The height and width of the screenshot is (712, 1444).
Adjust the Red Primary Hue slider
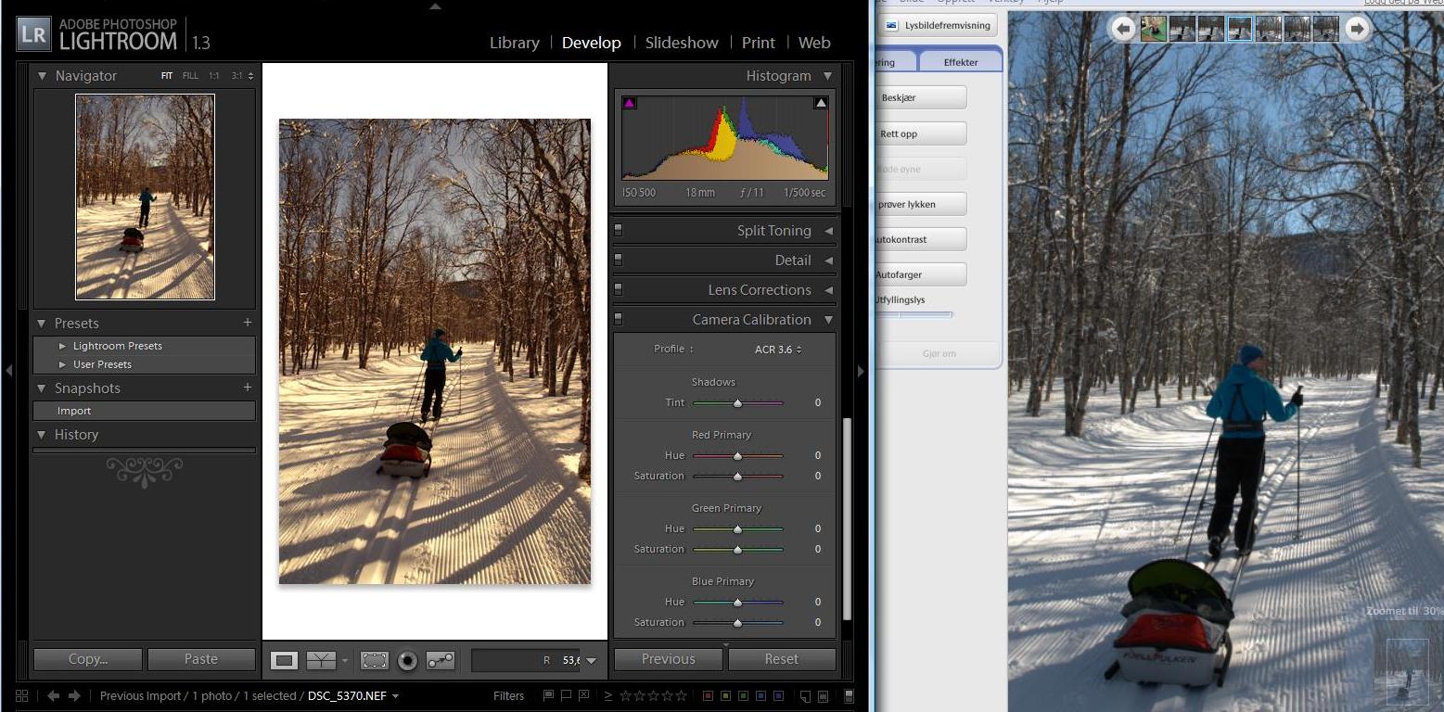pos(738,456)
